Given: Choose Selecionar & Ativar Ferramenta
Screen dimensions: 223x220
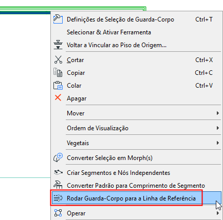Looking at the screenshot, I should click(x=136, y=32).
